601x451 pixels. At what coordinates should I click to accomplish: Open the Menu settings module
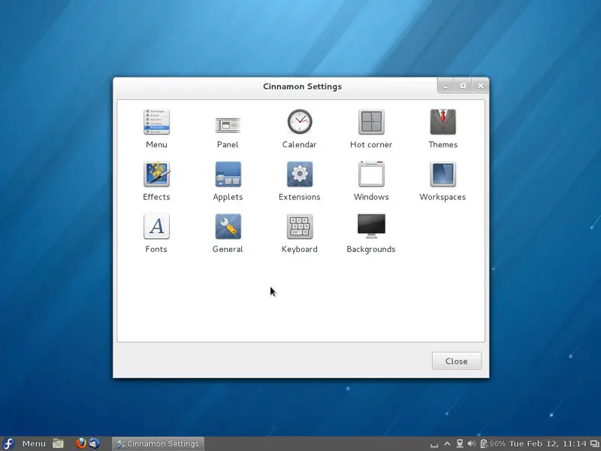click(156, 129)
